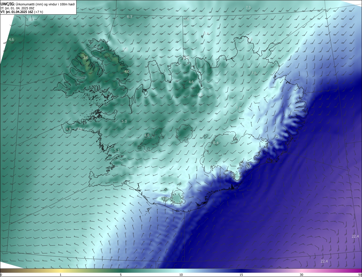This screenshot has height=277, width=362.
Task: Select the 7.0 value label on the map
Action: click(x=254, y=73)
